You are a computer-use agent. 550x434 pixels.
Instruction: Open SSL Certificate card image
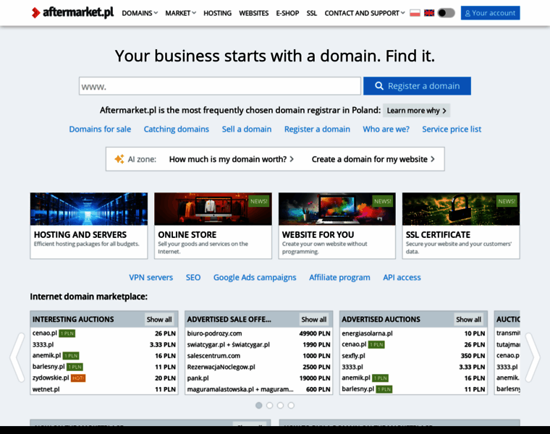[x=461, y=209]
